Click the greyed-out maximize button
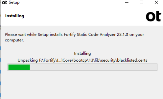The image size is (163, 99). [141, 2]
